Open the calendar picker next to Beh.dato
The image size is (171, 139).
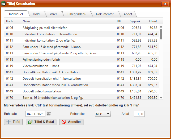click(x=49, y=114)
